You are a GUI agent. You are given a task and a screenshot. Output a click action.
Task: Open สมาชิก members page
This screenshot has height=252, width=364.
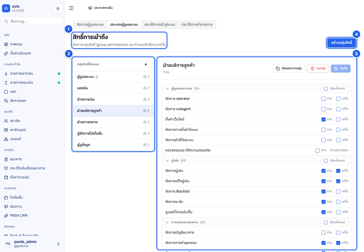tap(32, 121)
